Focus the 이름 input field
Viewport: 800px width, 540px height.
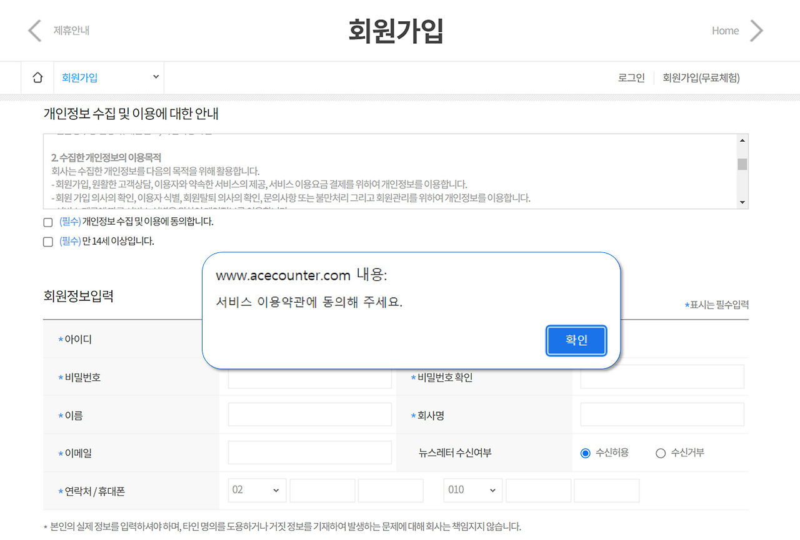click(310, 415)
